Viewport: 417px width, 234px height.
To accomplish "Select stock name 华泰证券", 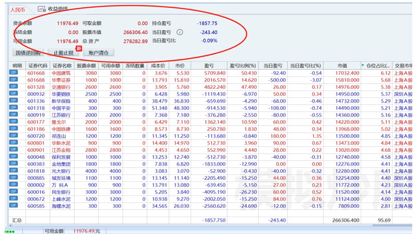I will coord(61,80).
